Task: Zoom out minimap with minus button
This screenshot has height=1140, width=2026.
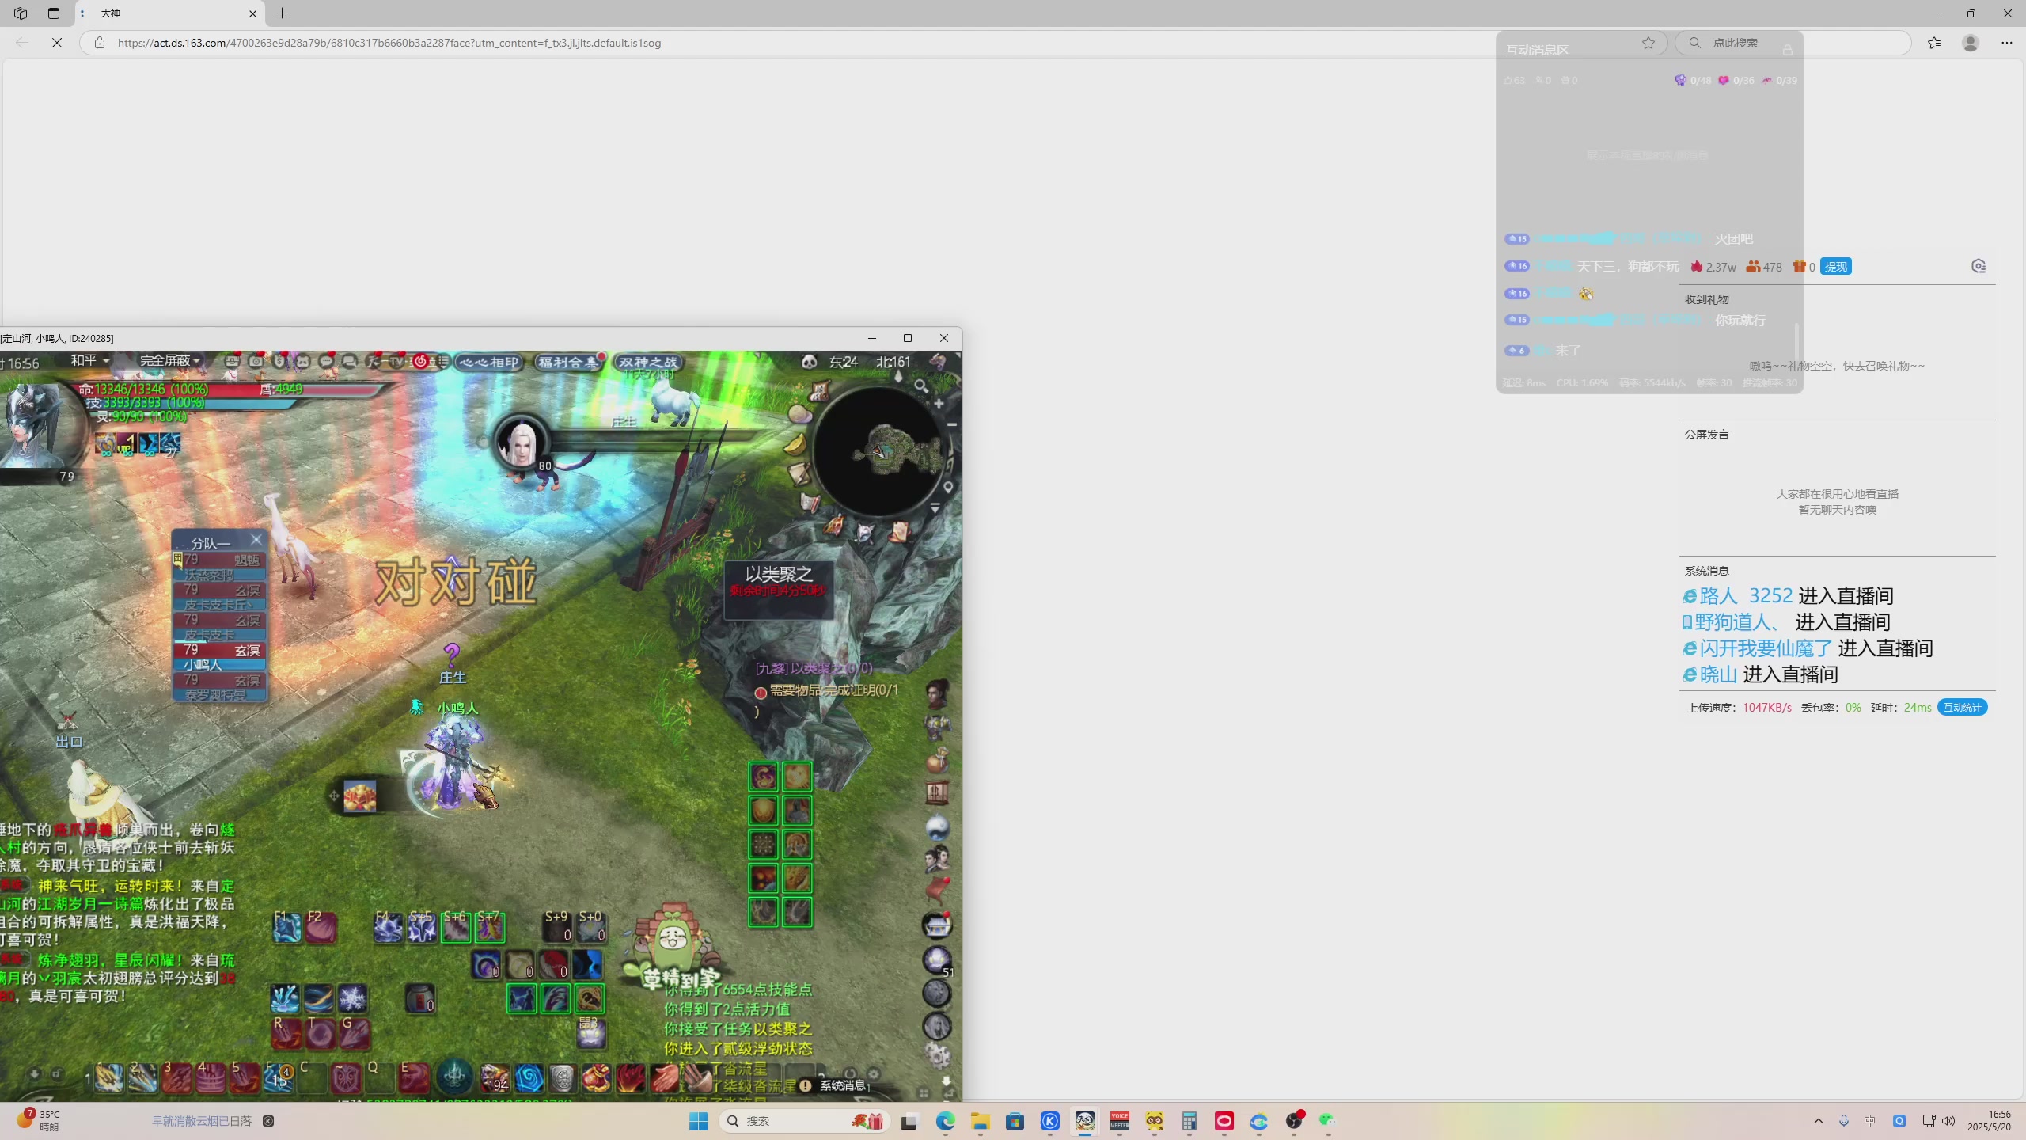Action: tap(951, 425)
